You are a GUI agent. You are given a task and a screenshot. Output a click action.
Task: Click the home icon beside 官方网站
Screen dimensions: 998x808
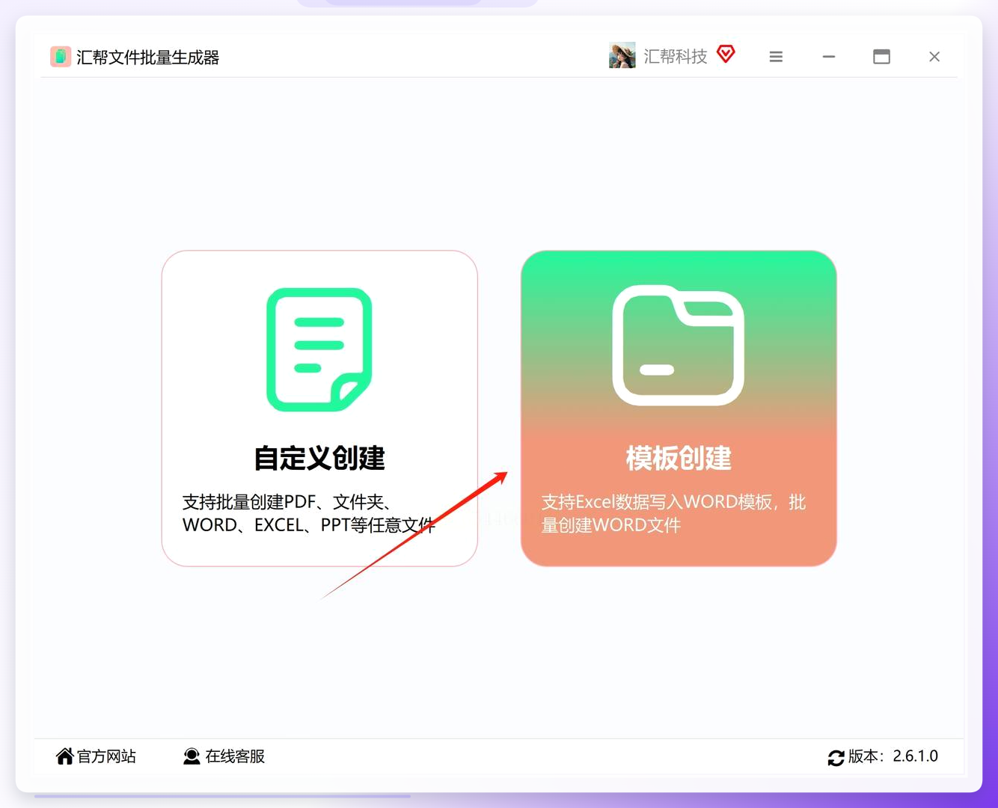coord(65,756)
